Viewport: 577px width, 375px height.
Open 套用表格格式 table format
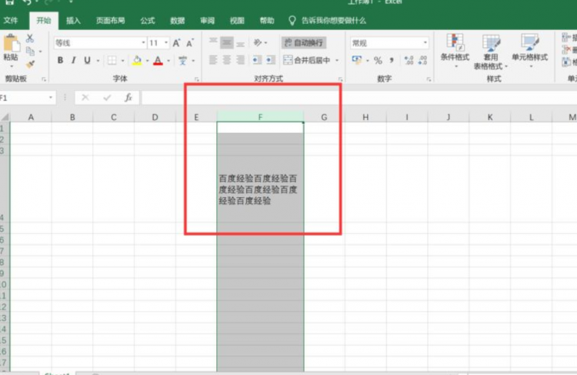(x=491, y=52)
